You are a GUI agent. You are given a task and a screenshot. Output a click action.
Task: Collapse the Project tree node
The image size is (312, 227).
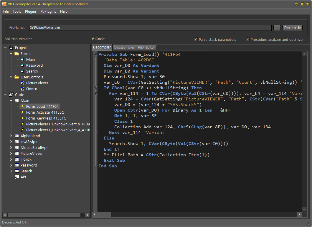(5, 48)
